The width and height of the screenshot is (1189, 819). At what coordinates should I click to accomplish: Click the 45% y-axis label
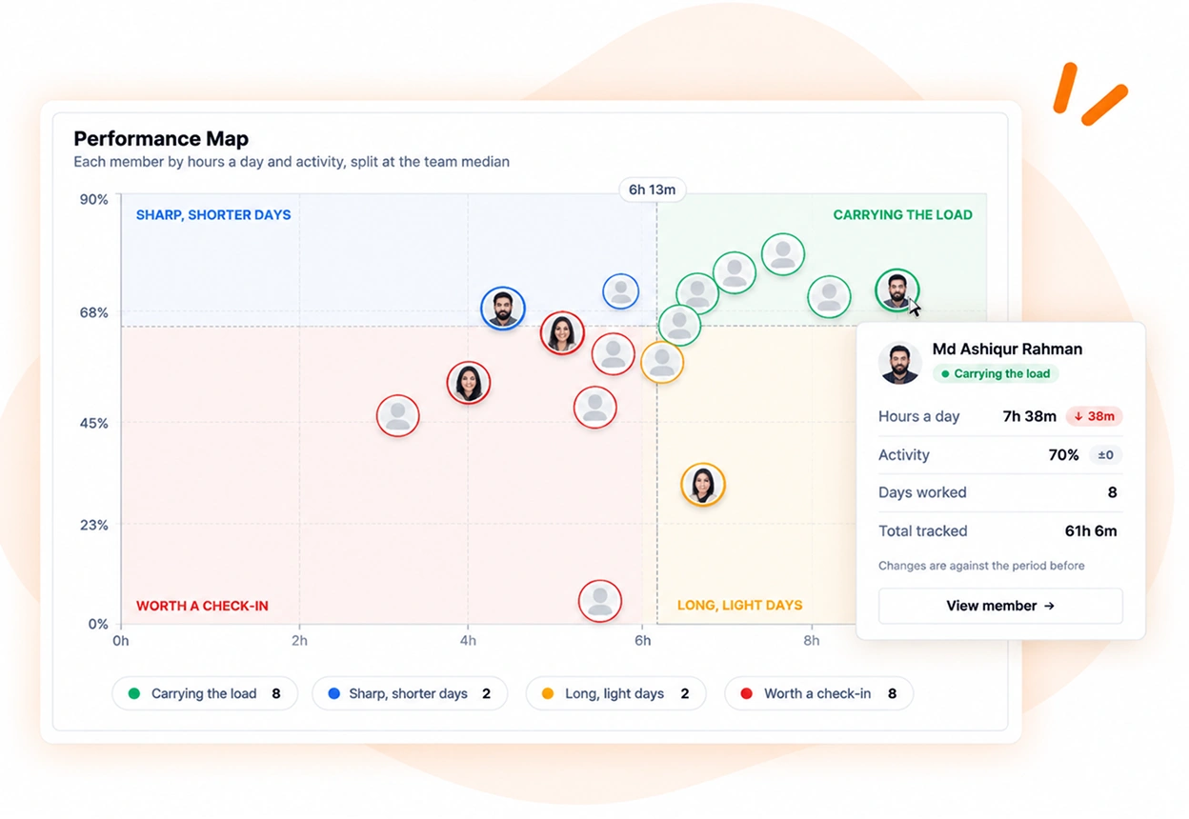(x=93, y=424)
